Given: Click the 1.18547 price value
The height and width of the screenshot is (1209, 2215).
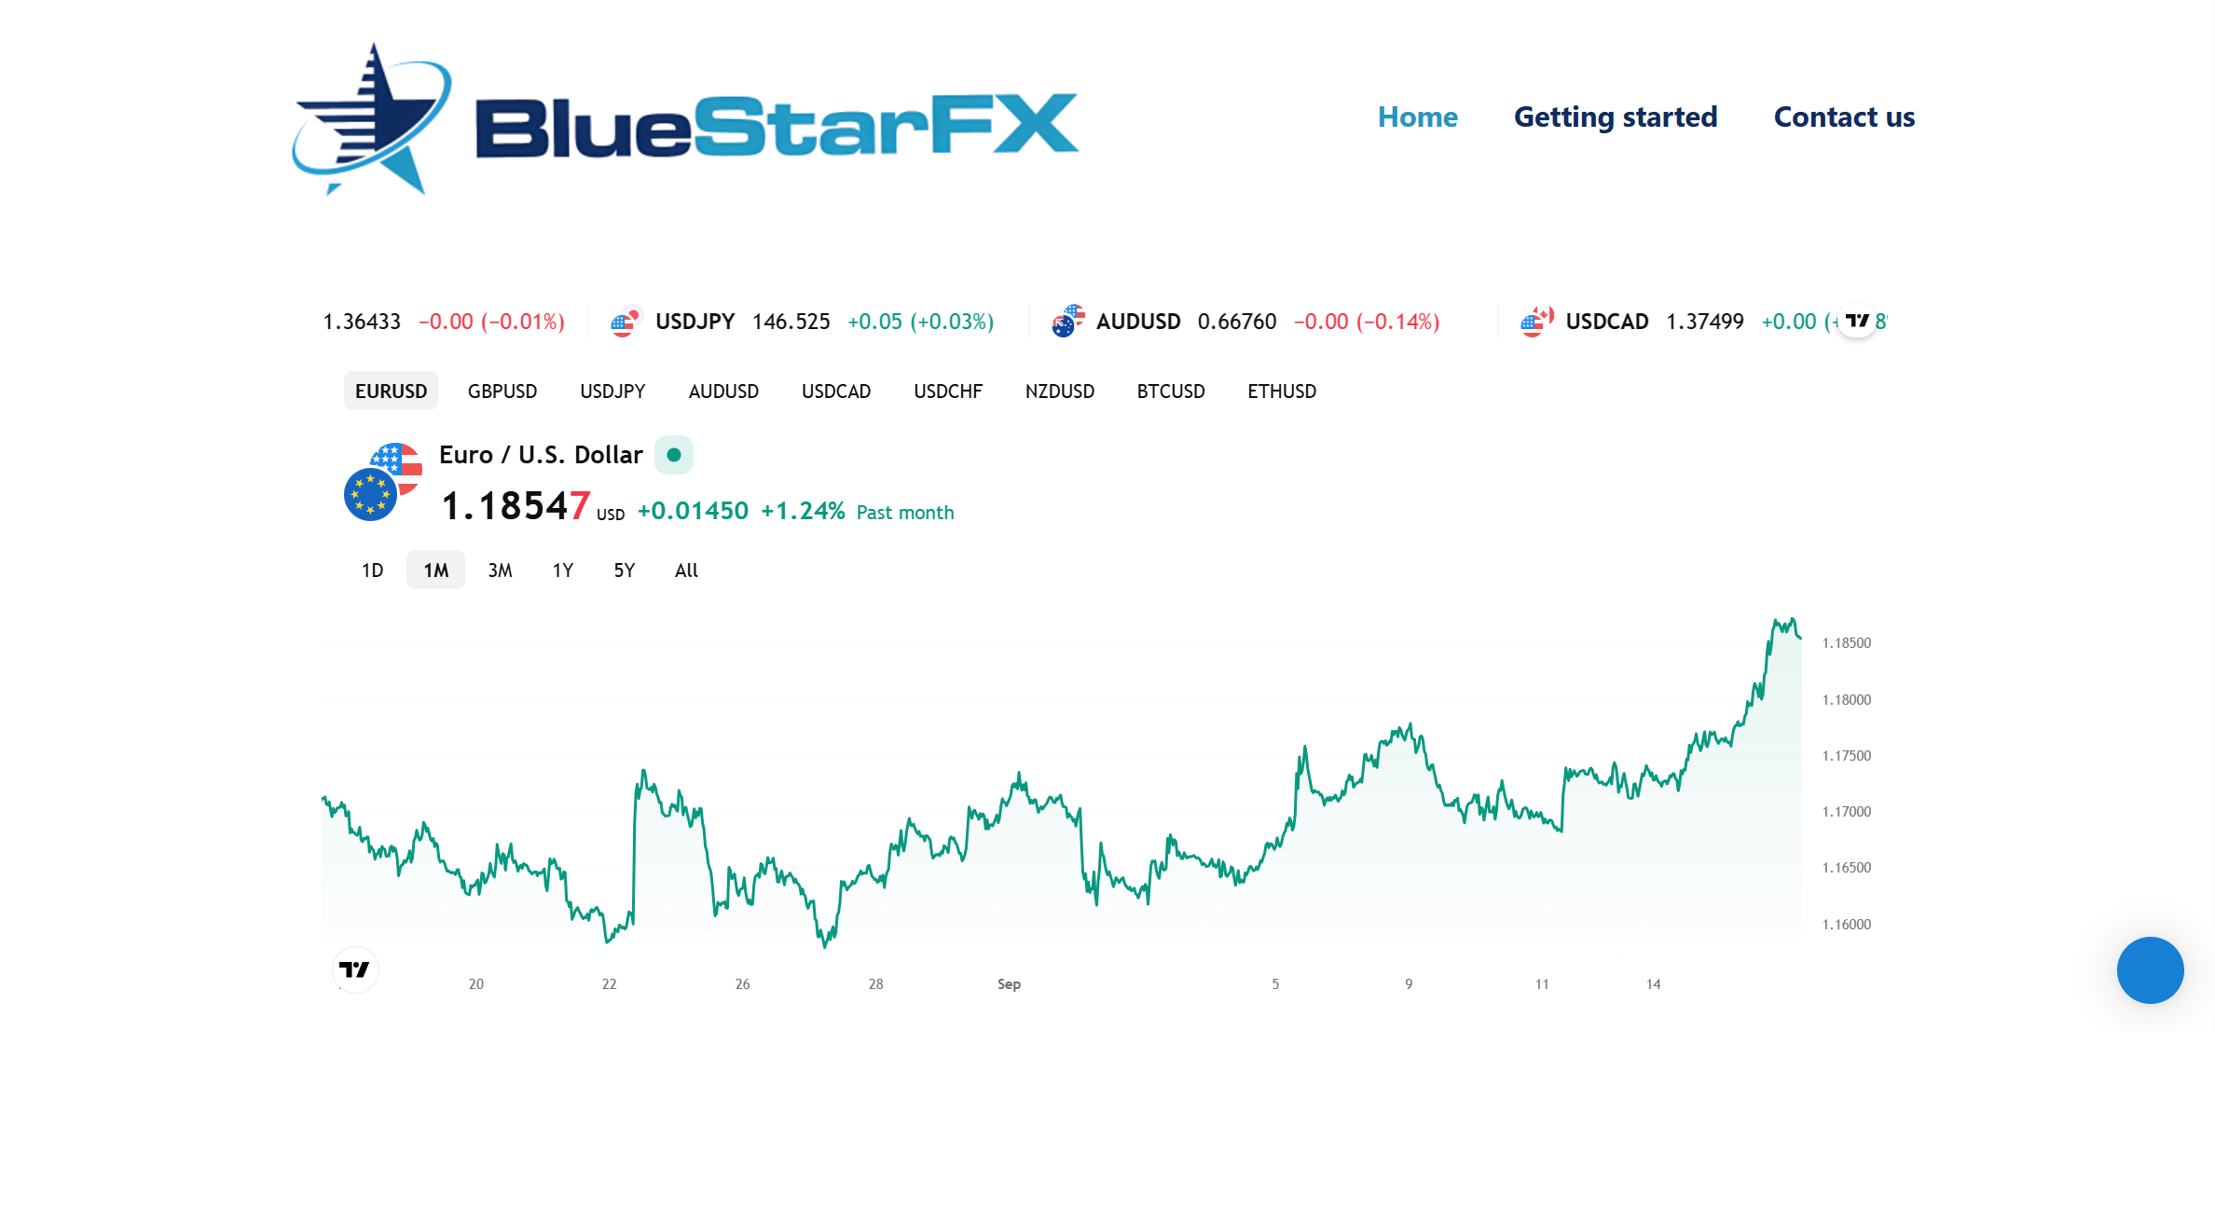Looking at the screenshot, I should coord(516,506).
